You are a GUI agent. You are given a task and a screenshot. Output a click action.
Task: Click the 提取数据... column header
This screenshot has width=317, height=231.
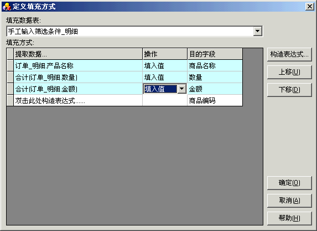coord(78,54)
